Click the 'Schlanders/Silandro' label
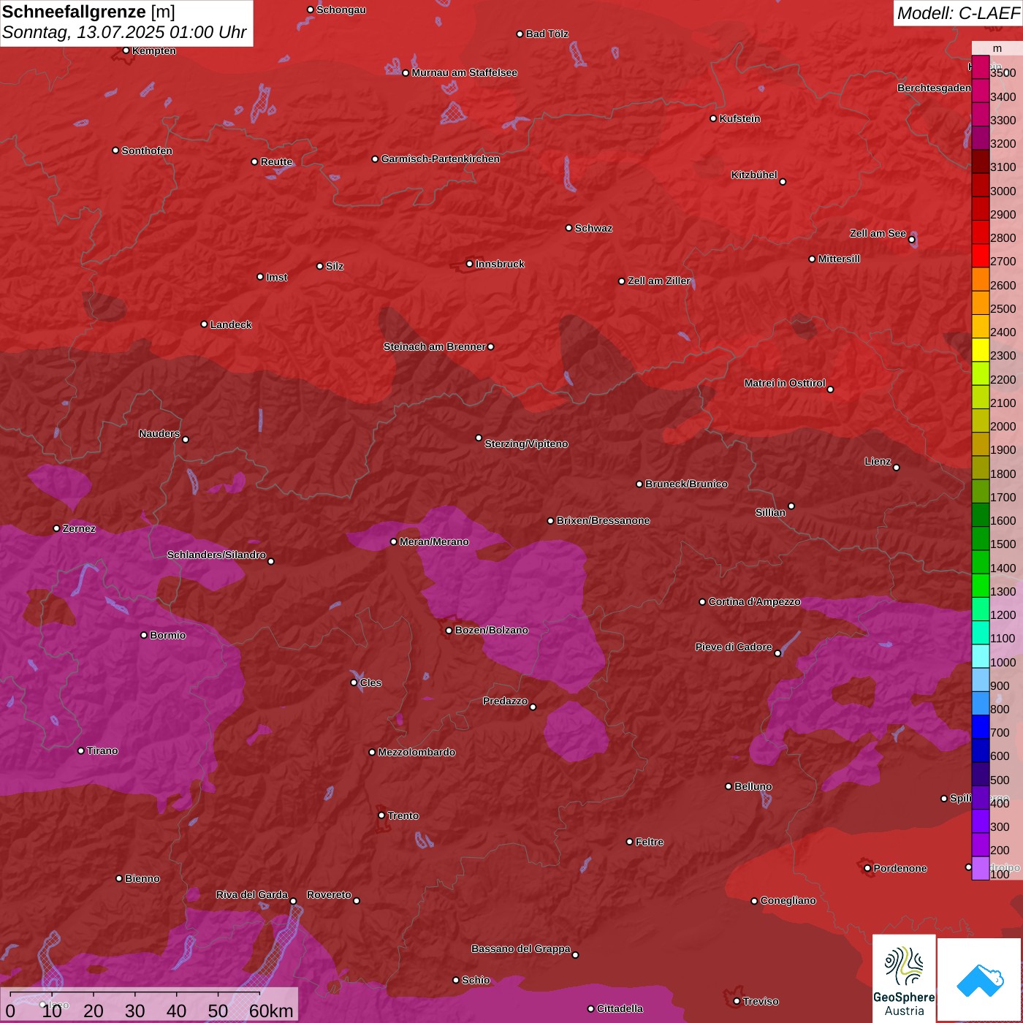Screen dimensions: 1023x1023 [216, 555]
